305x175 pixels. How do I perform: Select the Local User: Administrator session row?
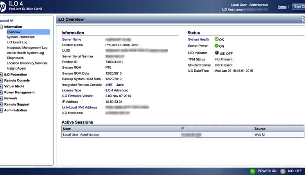(x=183, y=134)
